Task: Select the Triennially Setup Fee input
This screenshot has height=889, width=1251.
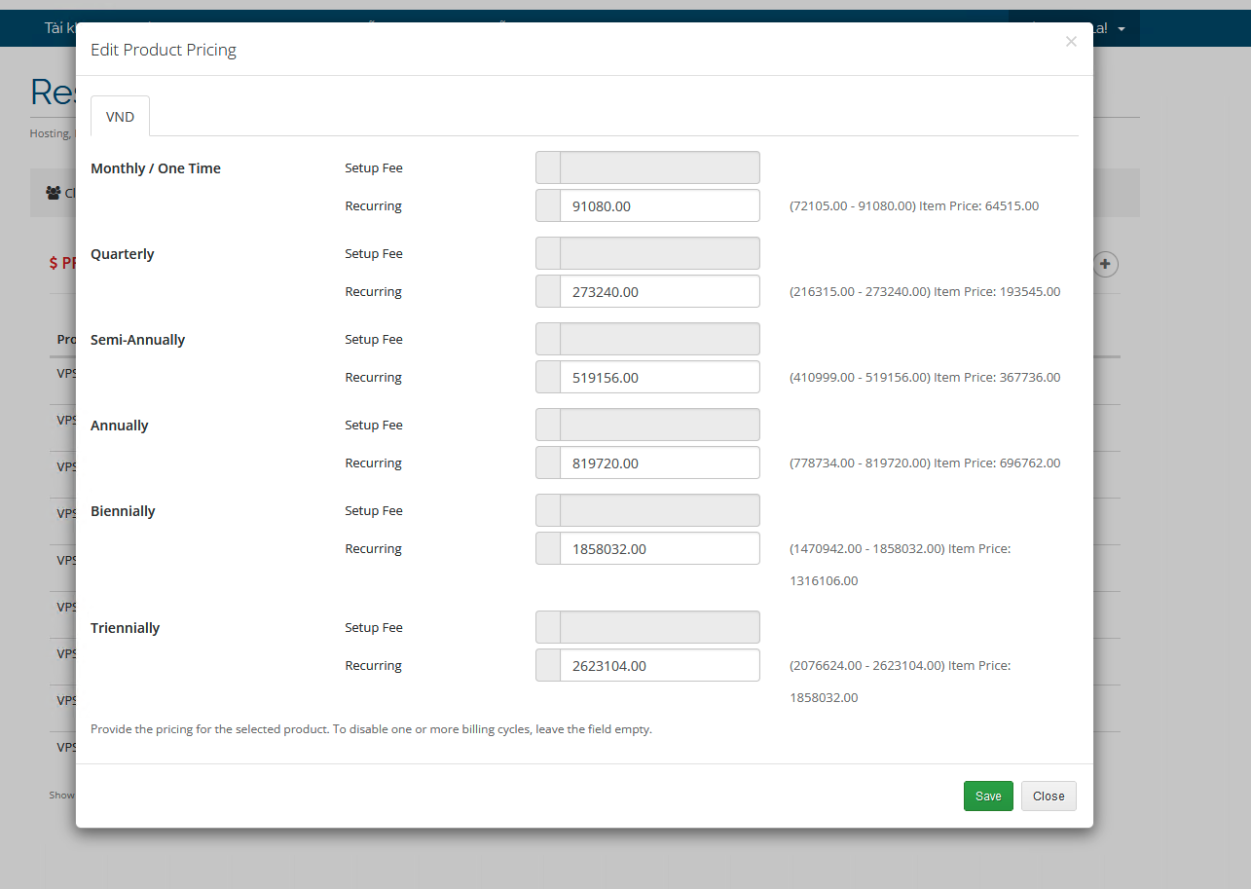Action: tap(659, 627)
